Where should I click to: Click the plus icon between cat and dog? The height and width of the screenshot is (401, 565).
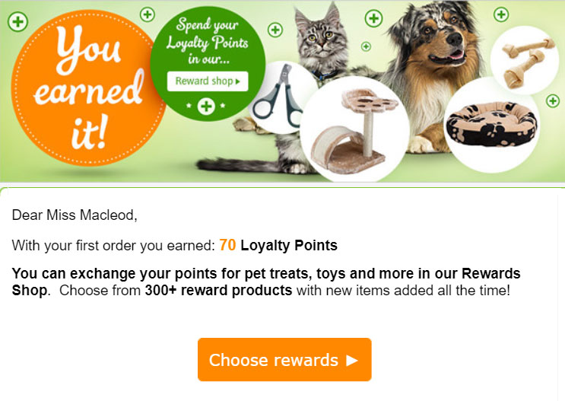[x=373, y=18]
